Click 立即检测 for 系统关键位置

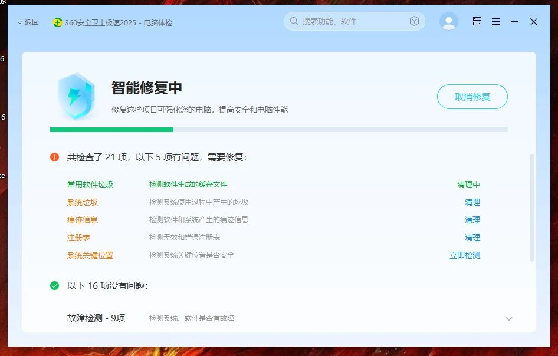(x=465, y=255)
